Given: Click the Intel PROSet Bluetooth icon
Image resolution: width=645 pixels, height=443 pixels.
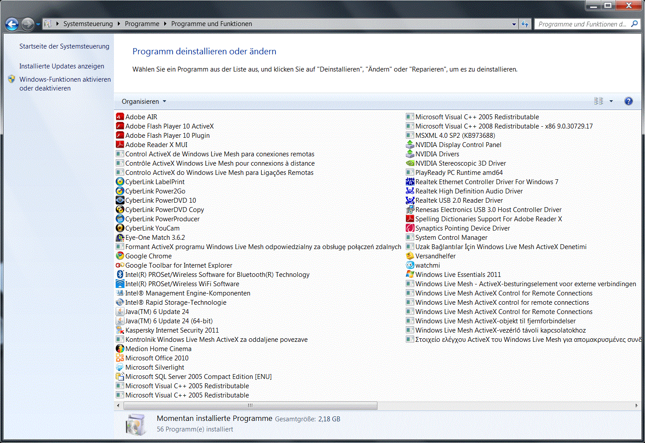Looking at the screenshot, I should click(120, 274).
